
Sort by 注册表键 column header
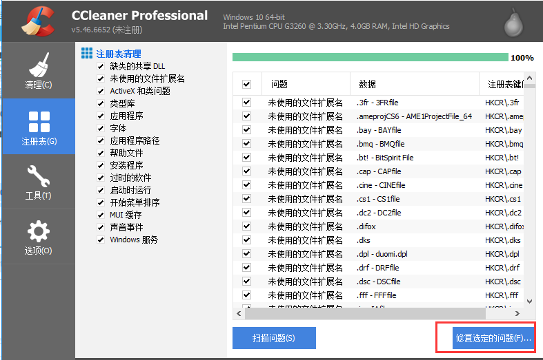(x=502, y=84)
